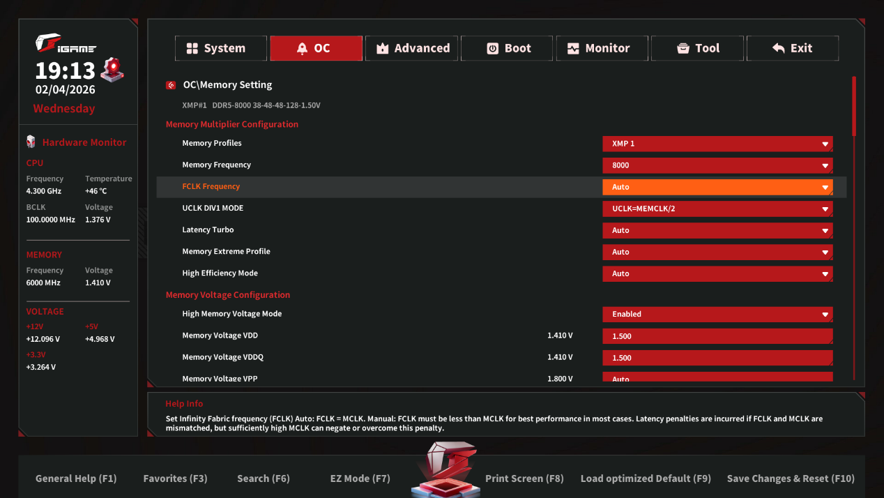Expand the Latency Turbo dropdown

[x=717, y=230]
